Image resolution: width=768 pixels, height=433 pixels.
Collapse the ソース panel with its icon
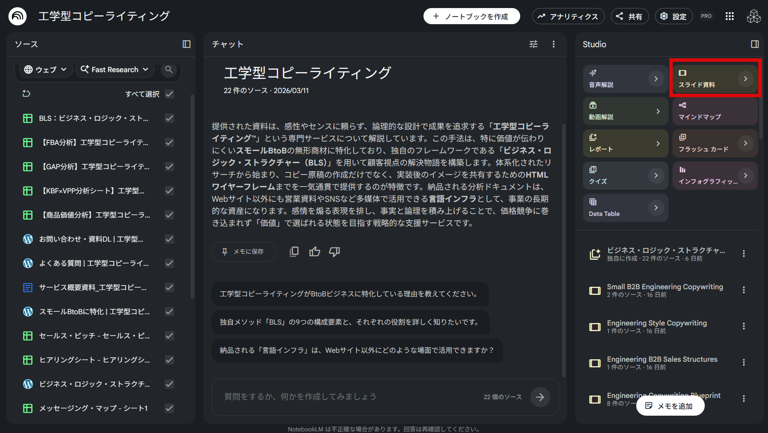pos(187,44)
